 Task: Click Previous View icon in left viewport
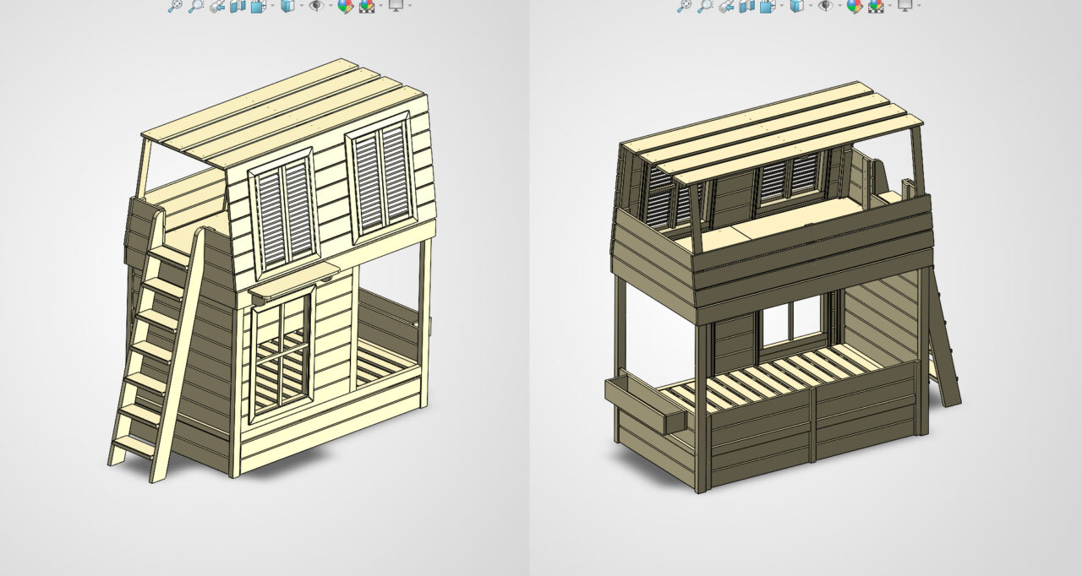(x=217, y=6)
